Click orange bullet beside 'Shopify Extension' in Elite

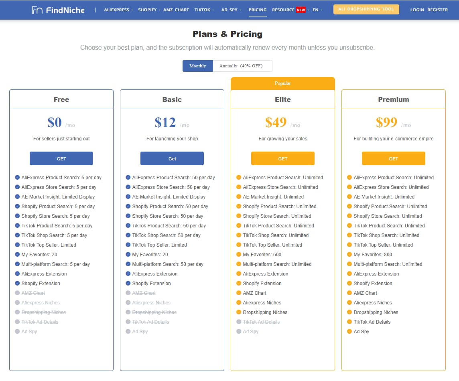click(239, 283)
